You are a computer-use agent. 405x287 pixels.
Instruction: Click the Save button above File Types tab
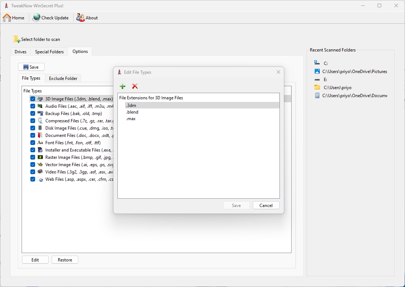coord(31,67)
